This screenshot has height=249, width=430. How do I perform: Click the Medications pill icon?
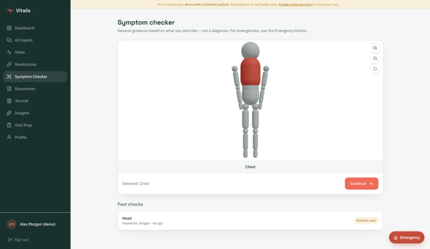[9, 64]
